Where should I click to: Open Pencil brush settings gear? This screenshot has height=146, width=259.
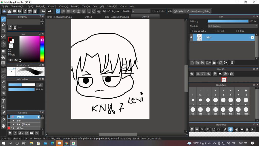pyautogui.click(x=38, y=117)
